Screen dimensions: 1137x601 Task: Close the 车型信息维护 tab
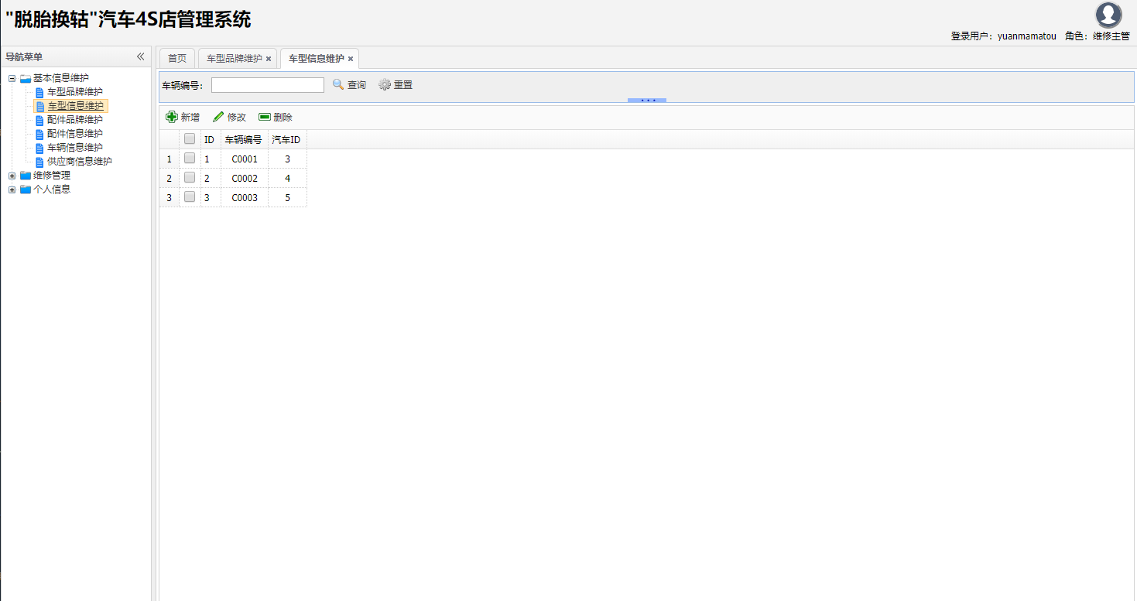pyautogui.click(x=351, y=59)
